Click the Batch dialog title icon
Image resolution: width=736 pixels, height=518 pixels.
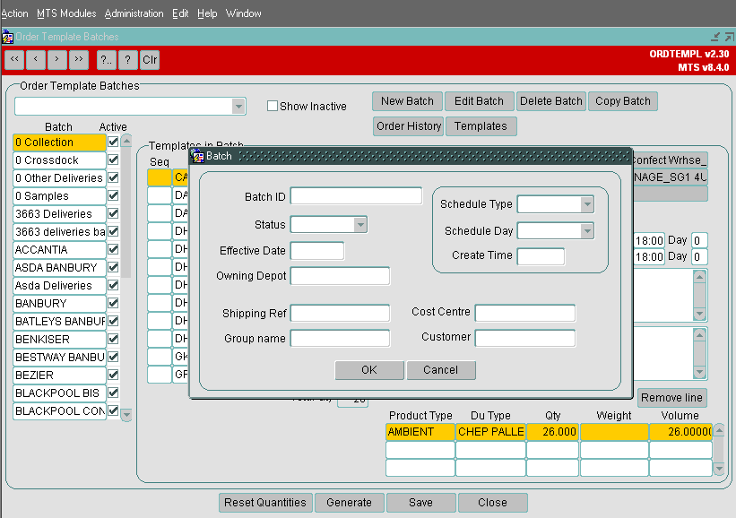tap(198, 156)
